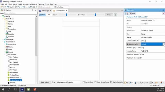The width and height of the screenshot is (165, 92).
Task: Click the Paste toolbar icon
Action: pyautogui.click(x=16, y=7)
